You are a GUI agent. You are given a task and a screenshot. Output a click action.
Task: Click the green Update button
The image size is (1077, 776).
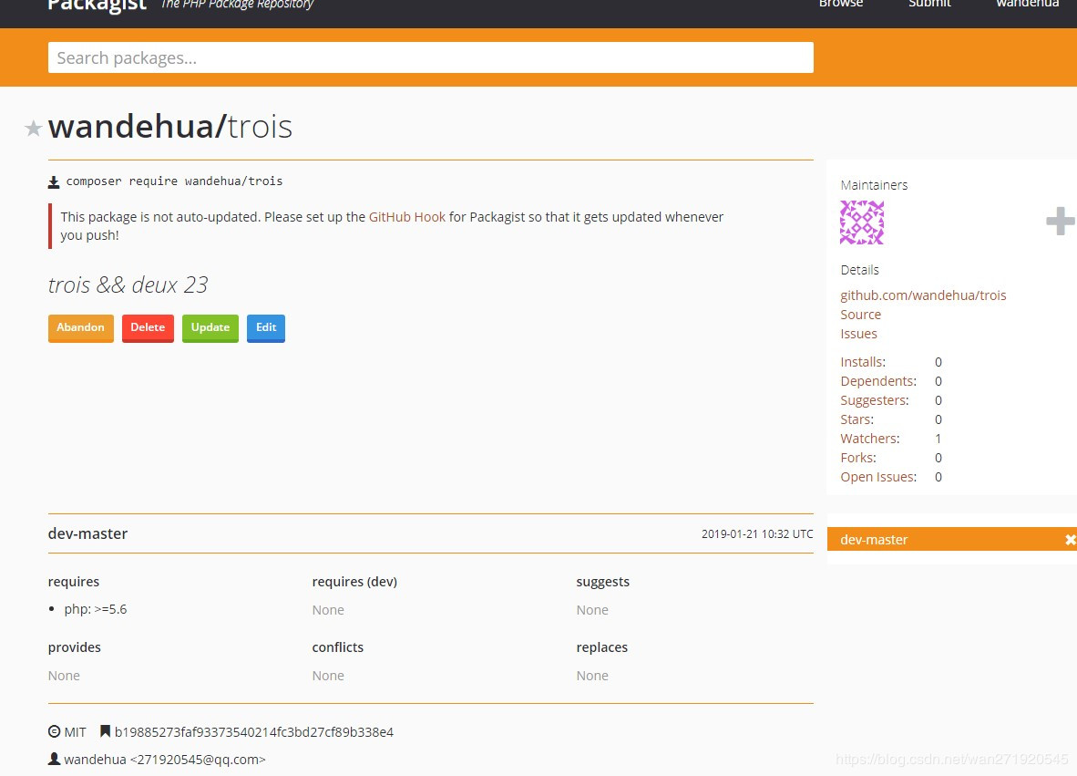pos(210,328)
